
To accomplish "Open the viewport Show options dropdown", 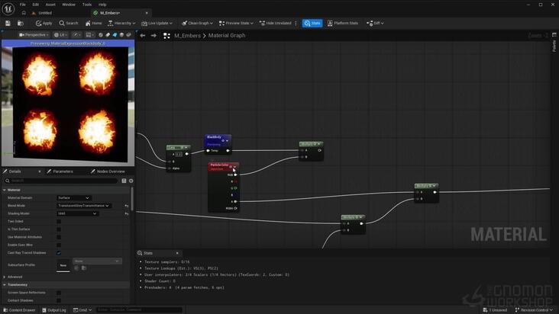I will coord(76,35).
